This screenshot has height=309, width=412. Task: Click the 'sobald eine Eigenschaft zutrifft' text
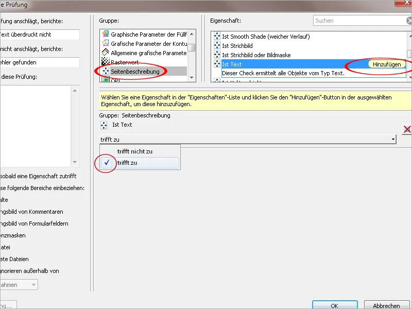pos(38,176)
